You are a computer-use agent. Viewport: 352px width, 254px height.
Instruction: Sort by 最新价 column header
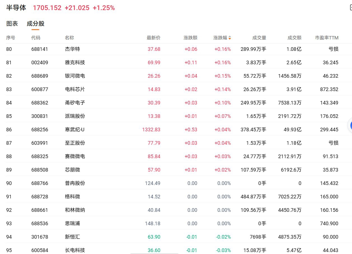153,38
